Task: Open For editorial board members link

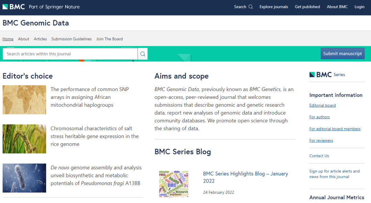Action: (335, 129)
